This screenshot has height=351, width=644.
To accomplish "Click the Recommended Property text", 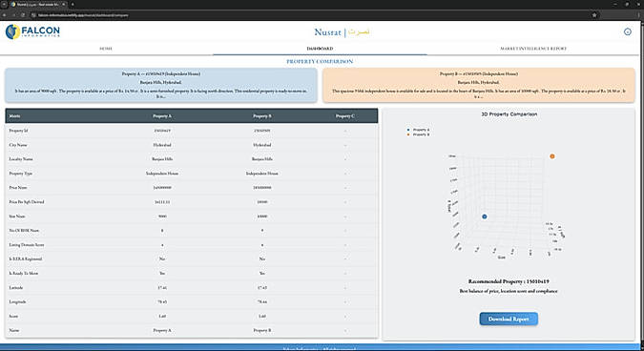I will coord(509,281).
